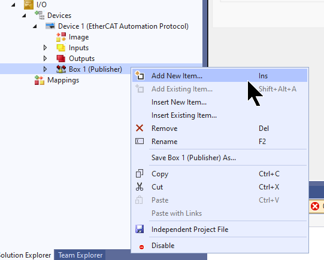Click the red Outputs icon
Image resolution: width=324 pixels, height=260 pixels.
pos(61,59)
